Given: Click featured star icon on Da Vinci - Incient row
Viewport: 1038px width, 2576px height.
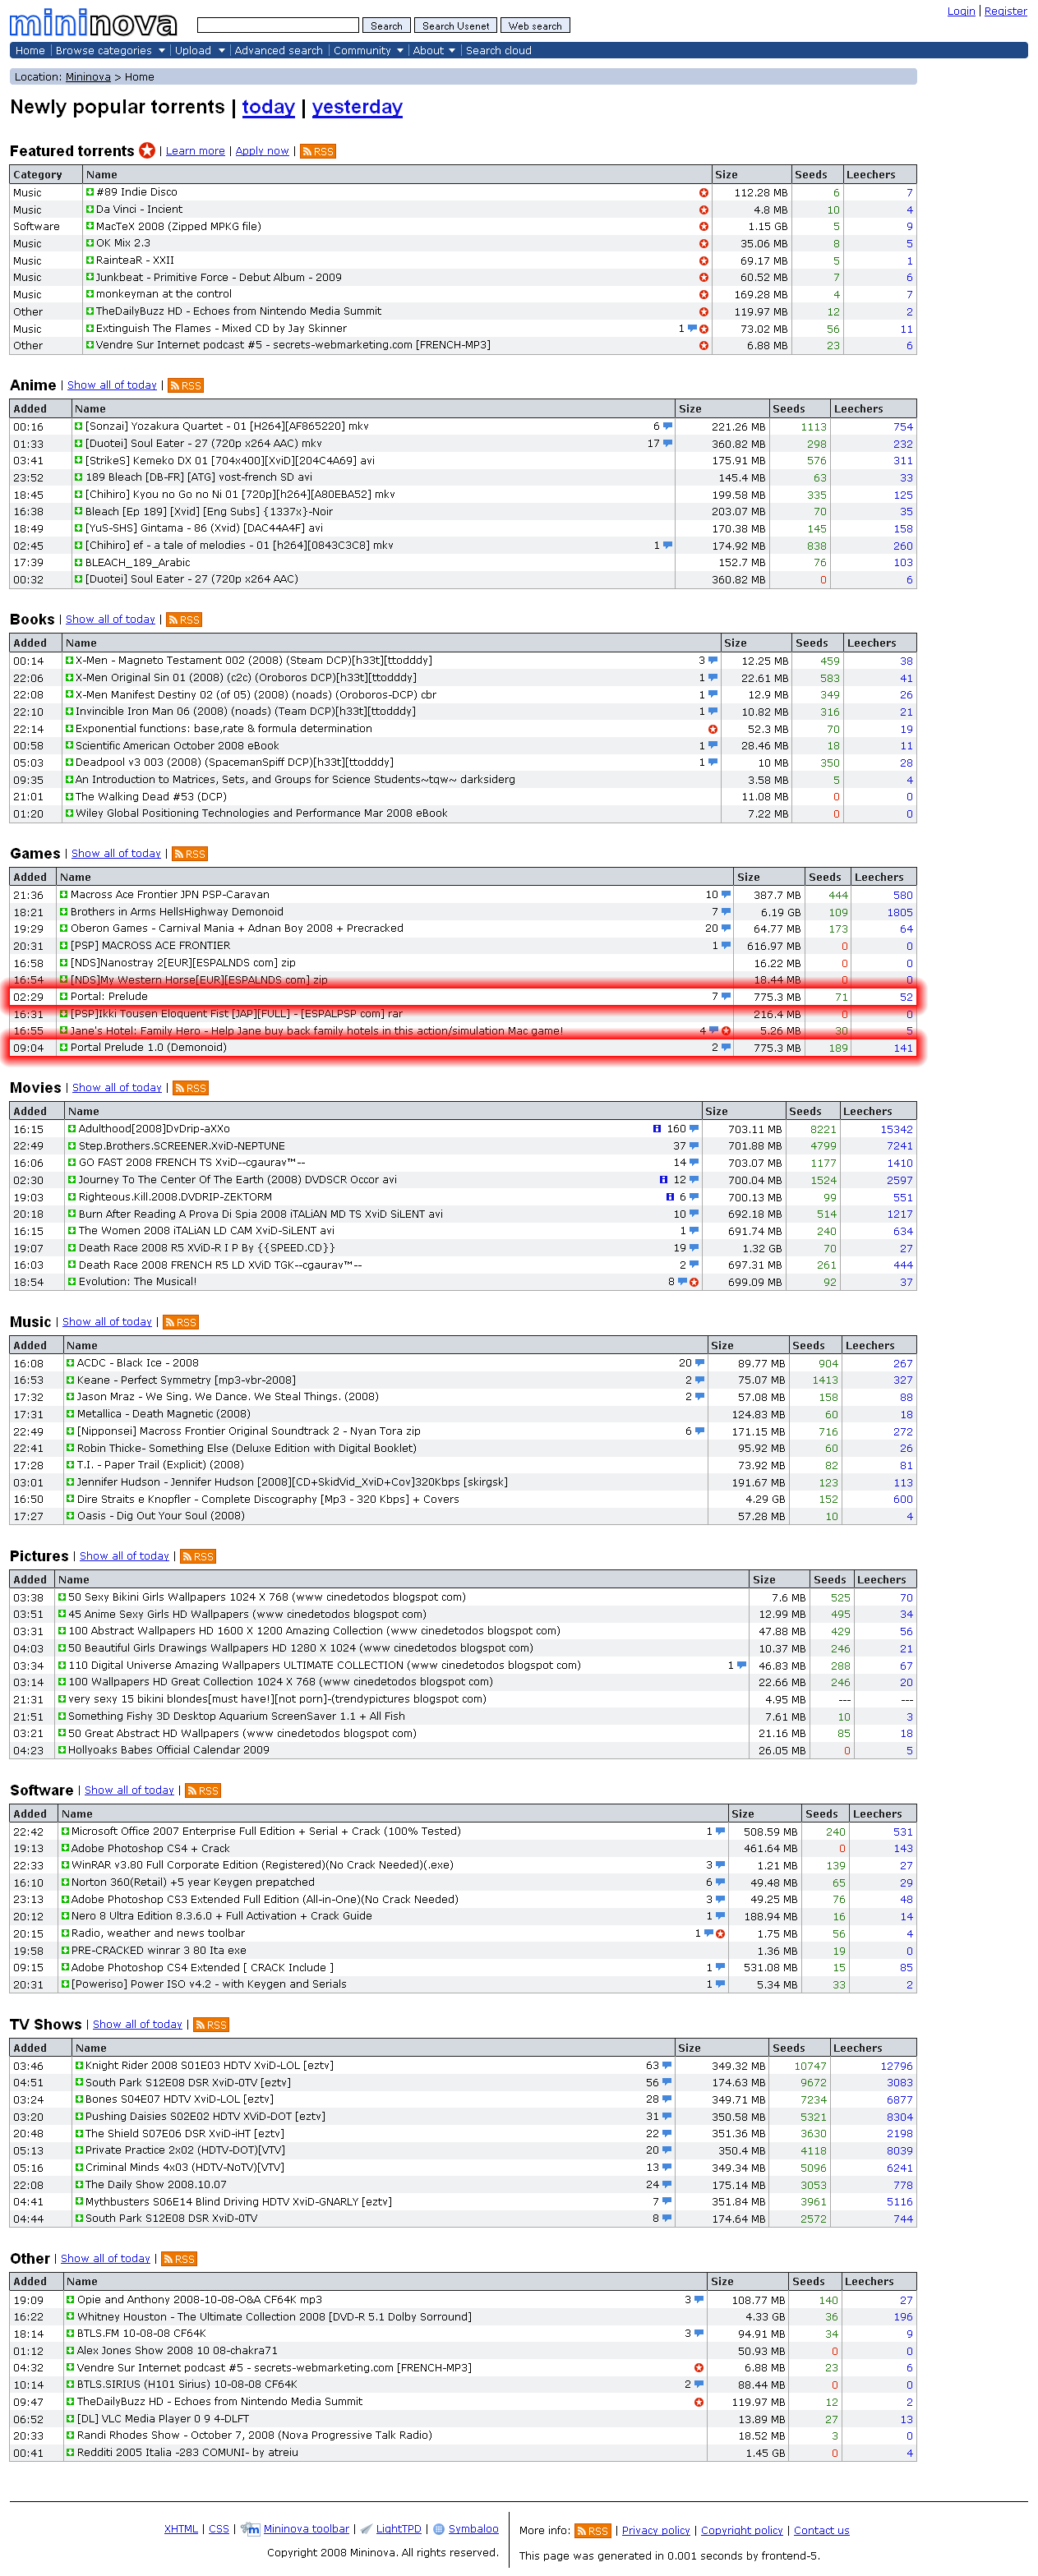Looking at the screenshot, I should click(703, 210).
